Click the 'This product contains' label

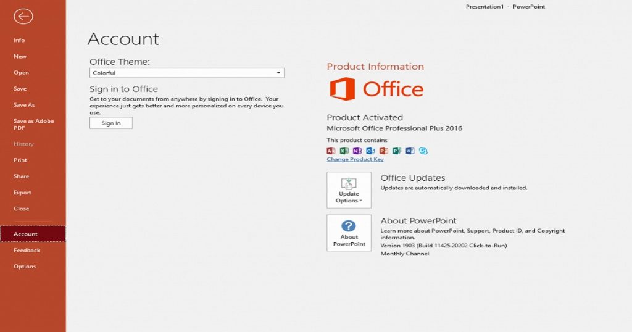coord(357,140)
